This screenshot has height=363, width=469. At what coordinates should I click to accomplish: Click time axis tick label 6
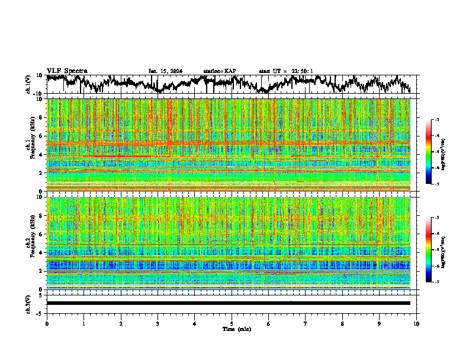point(269,324)
